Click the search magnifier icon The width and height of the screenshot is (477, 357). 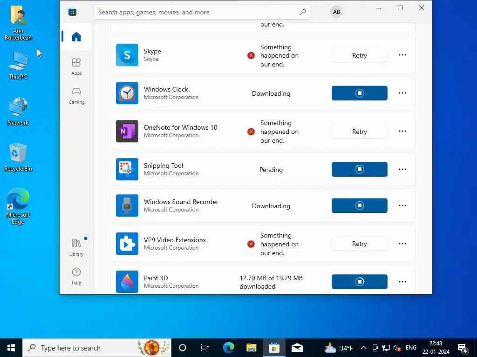click(302, 12)
